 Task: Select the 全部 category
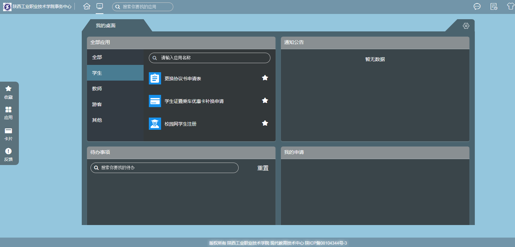tap(115, 57)
